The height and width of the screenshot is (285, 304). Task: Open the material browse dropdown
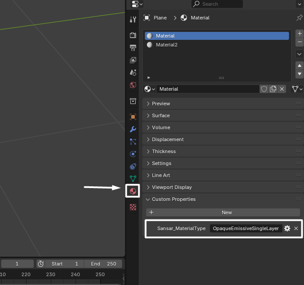[x=150, y=89]
